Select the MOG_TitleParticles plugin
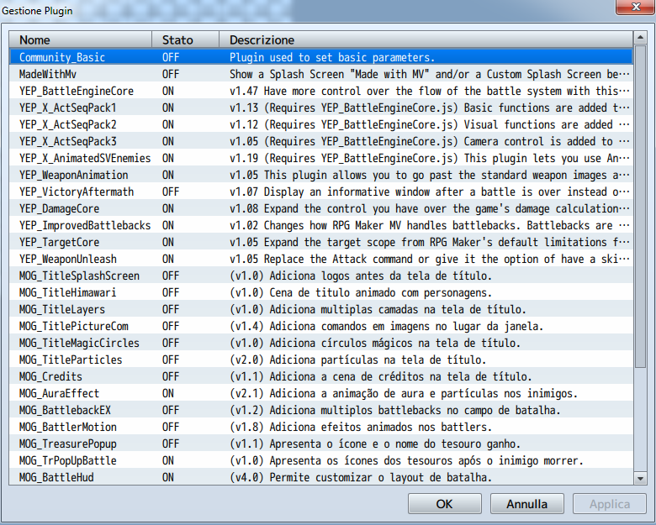This screenshot has height=525, width=656. pos(321,360)
